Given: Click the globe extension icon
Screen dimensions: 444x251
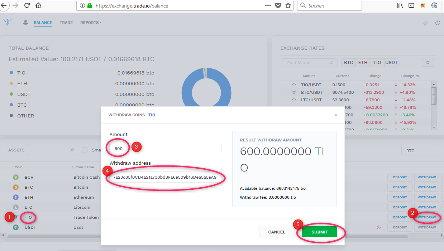Looking at the screenshot, I should pyautogui.click(x=434, y=6).
